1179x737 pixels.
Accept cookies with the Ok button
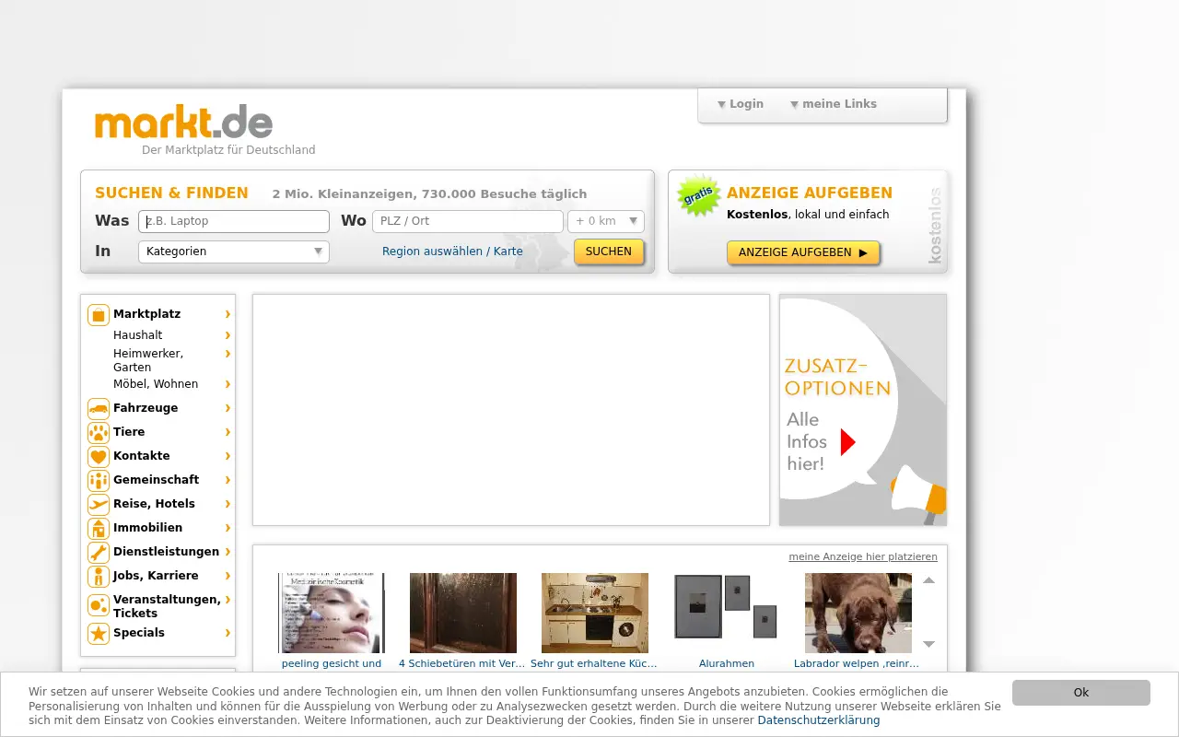(1081, 693)
